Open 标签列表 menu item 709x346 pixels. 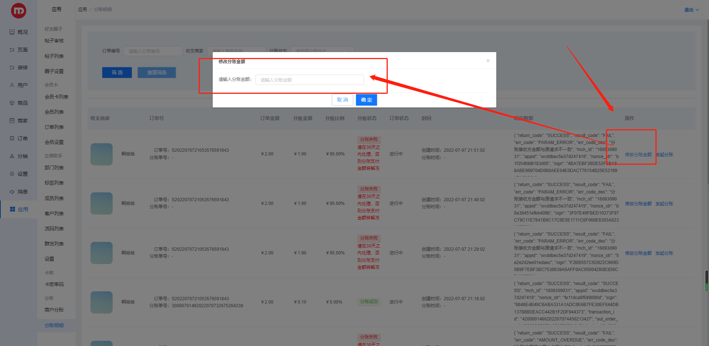tap(54, 183)
